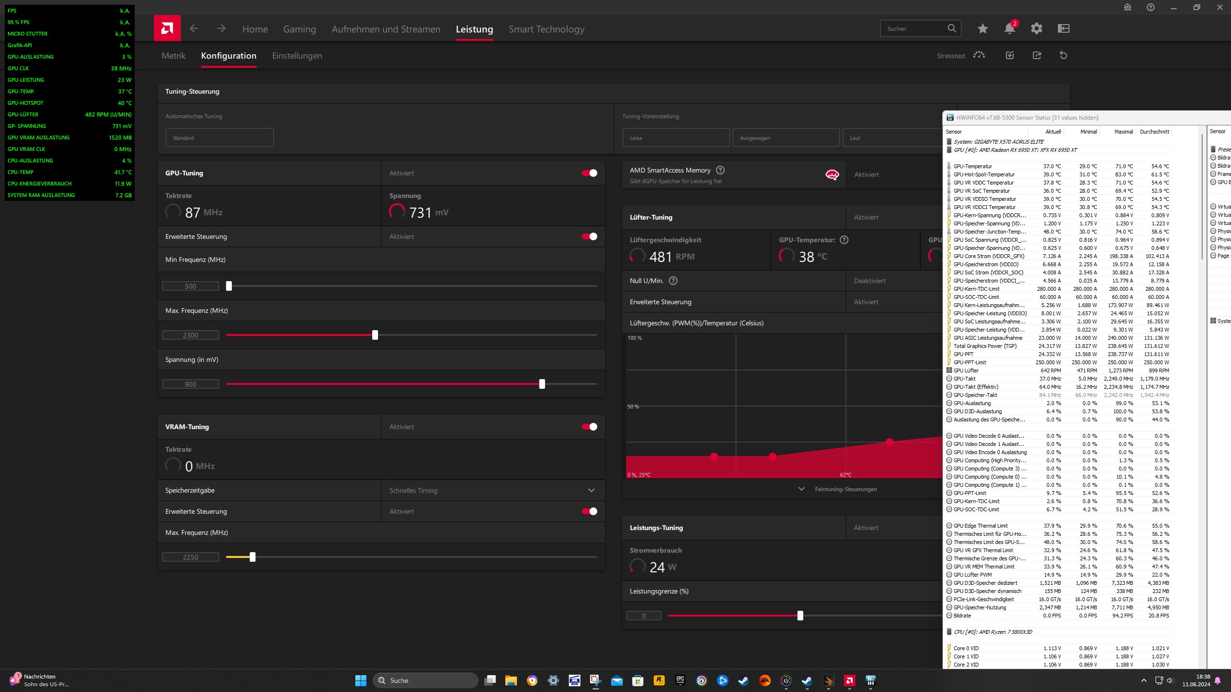
Task: Show hidden system tray icons
Action: pos(1144,680)
